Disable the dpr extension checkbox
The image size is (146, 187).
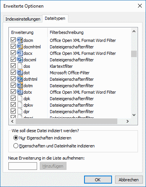tap(13, 111)
